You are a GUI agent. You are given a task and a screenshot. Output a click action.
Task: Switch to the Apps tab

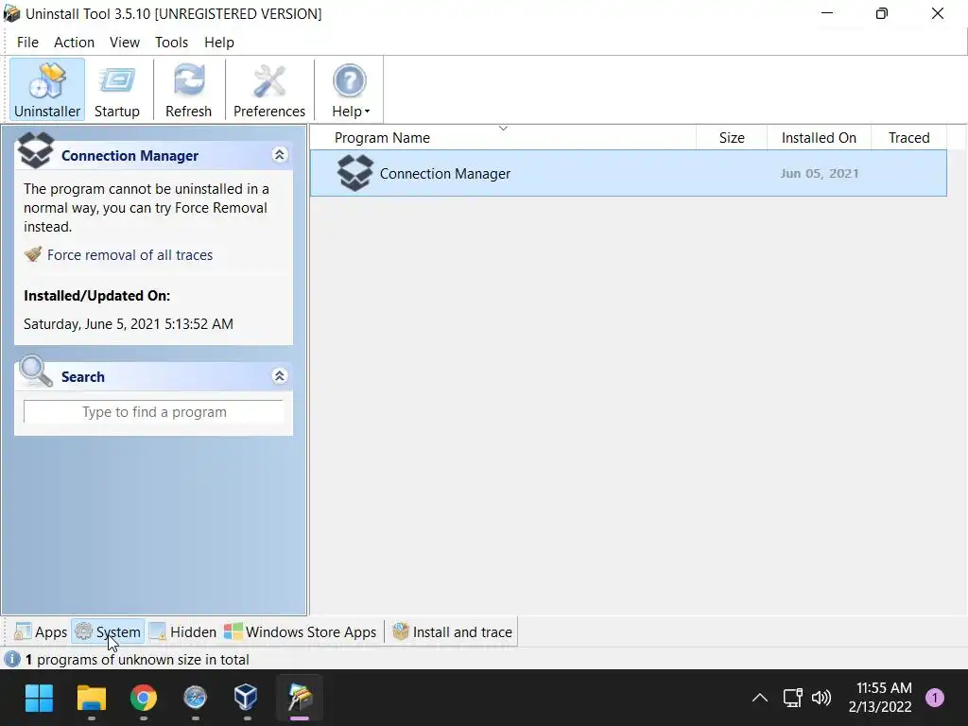41,632
